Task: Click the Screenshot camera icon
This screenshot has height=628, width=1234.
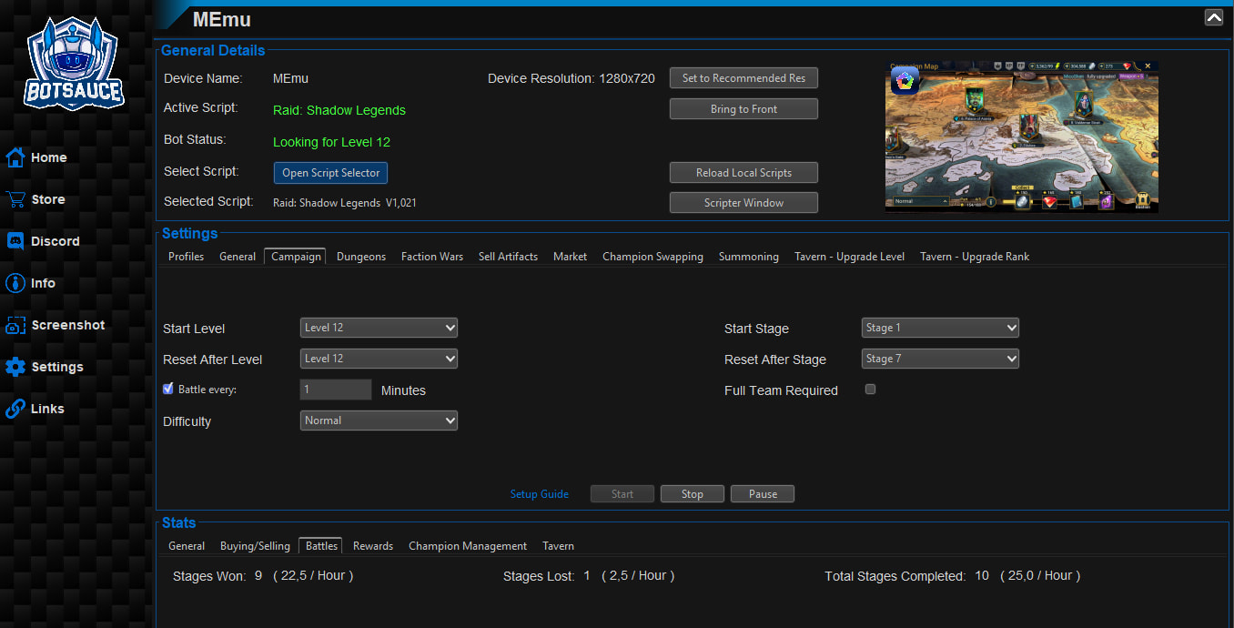Action: click(15, 325)
